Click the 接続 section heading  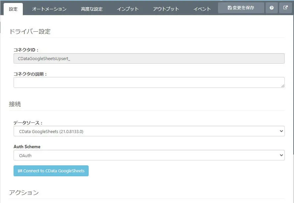(15, 104)
